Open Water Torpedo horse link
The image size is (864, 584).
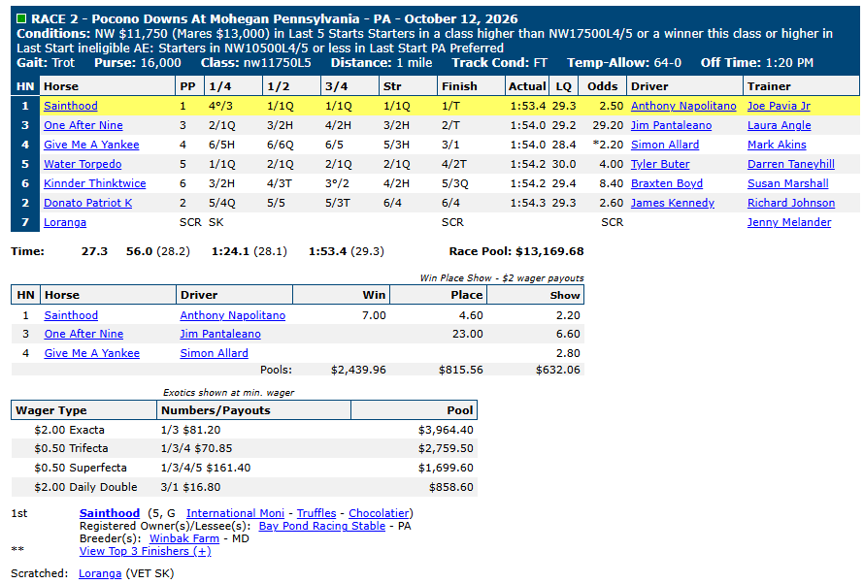click(83, 164)
